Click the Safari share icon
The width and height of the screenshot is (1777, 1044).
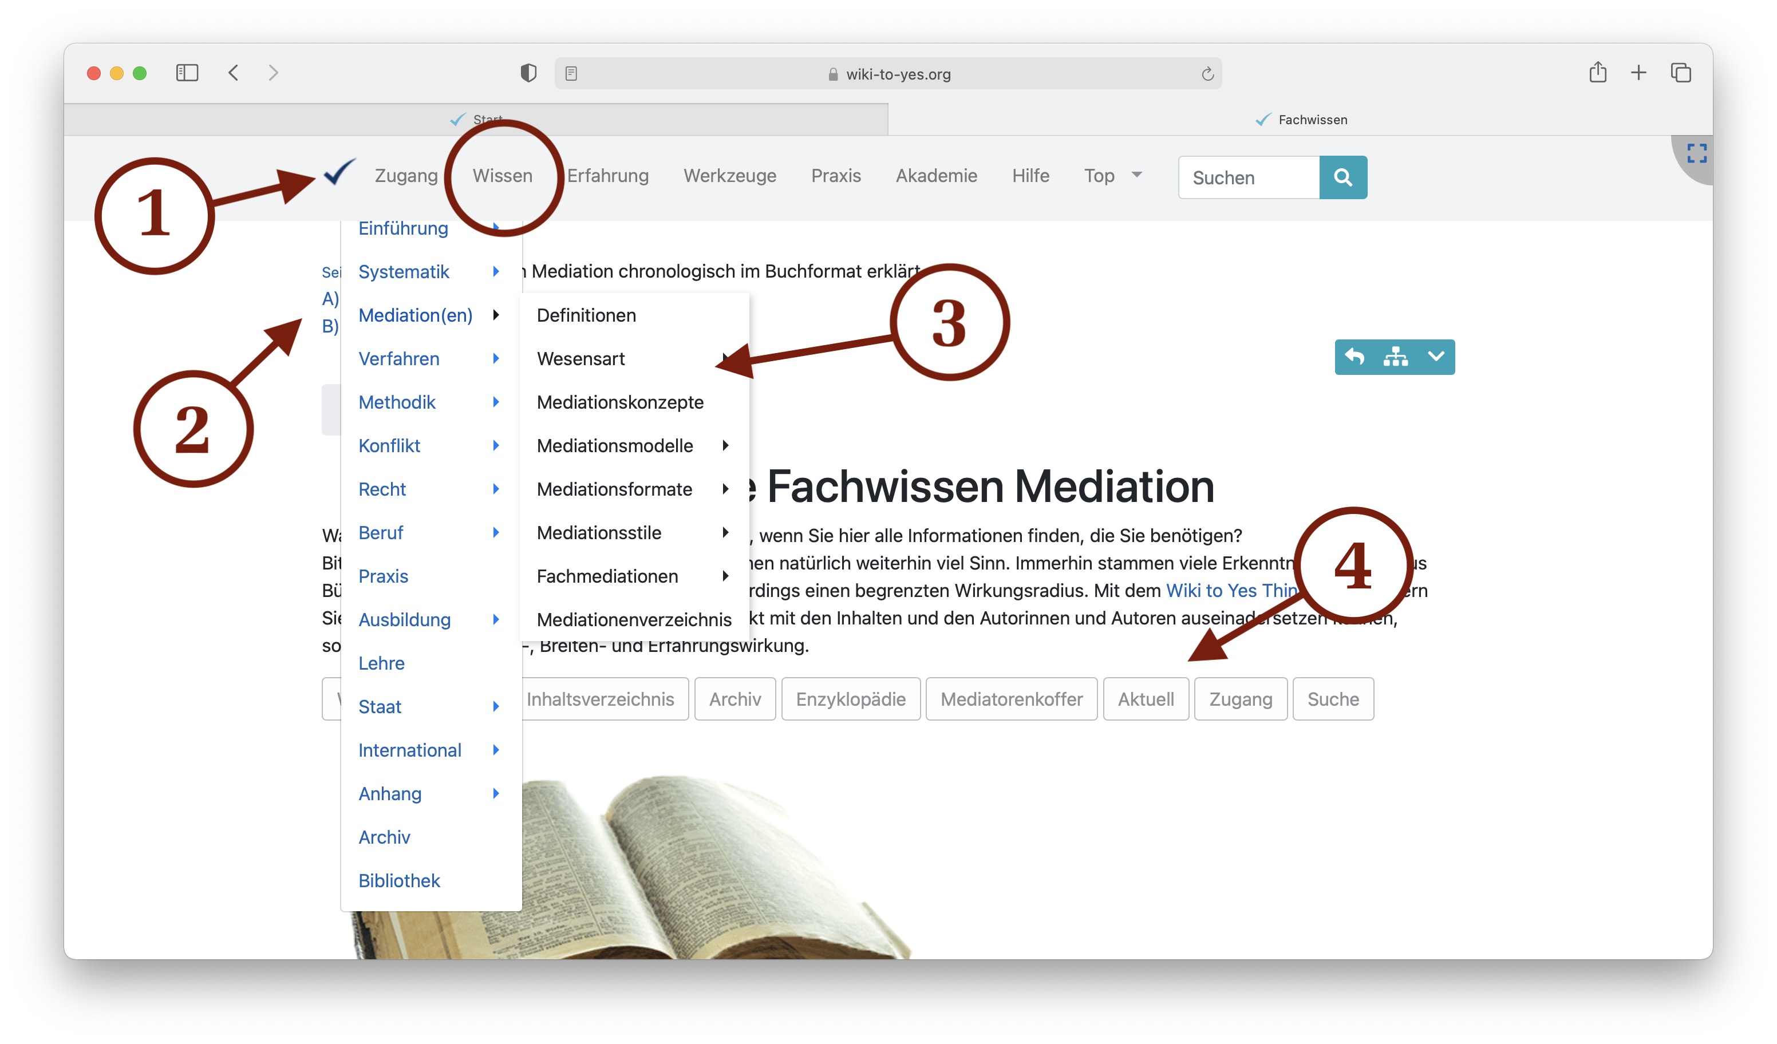[x=1597, y=73]
